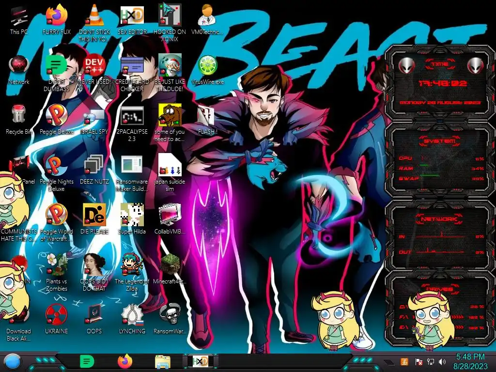Open VirusWire.exe lime icon

pos(207,66)
